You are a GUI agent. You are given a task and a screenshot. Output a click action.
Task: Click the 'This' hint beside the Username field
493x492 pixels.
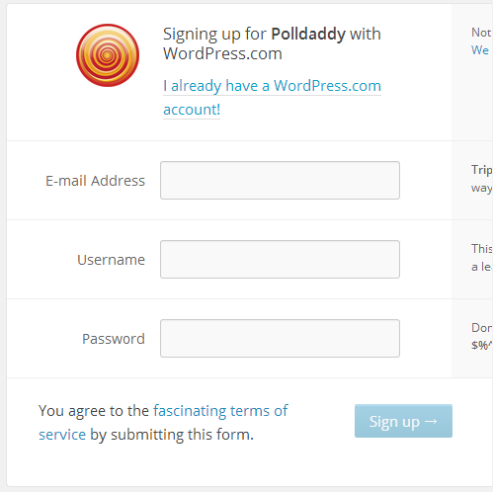(482, 249)
